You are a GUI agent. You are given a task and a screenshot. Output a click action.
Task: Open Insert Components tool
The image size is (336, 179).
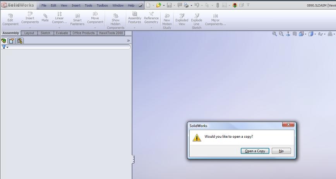[30, 18]
